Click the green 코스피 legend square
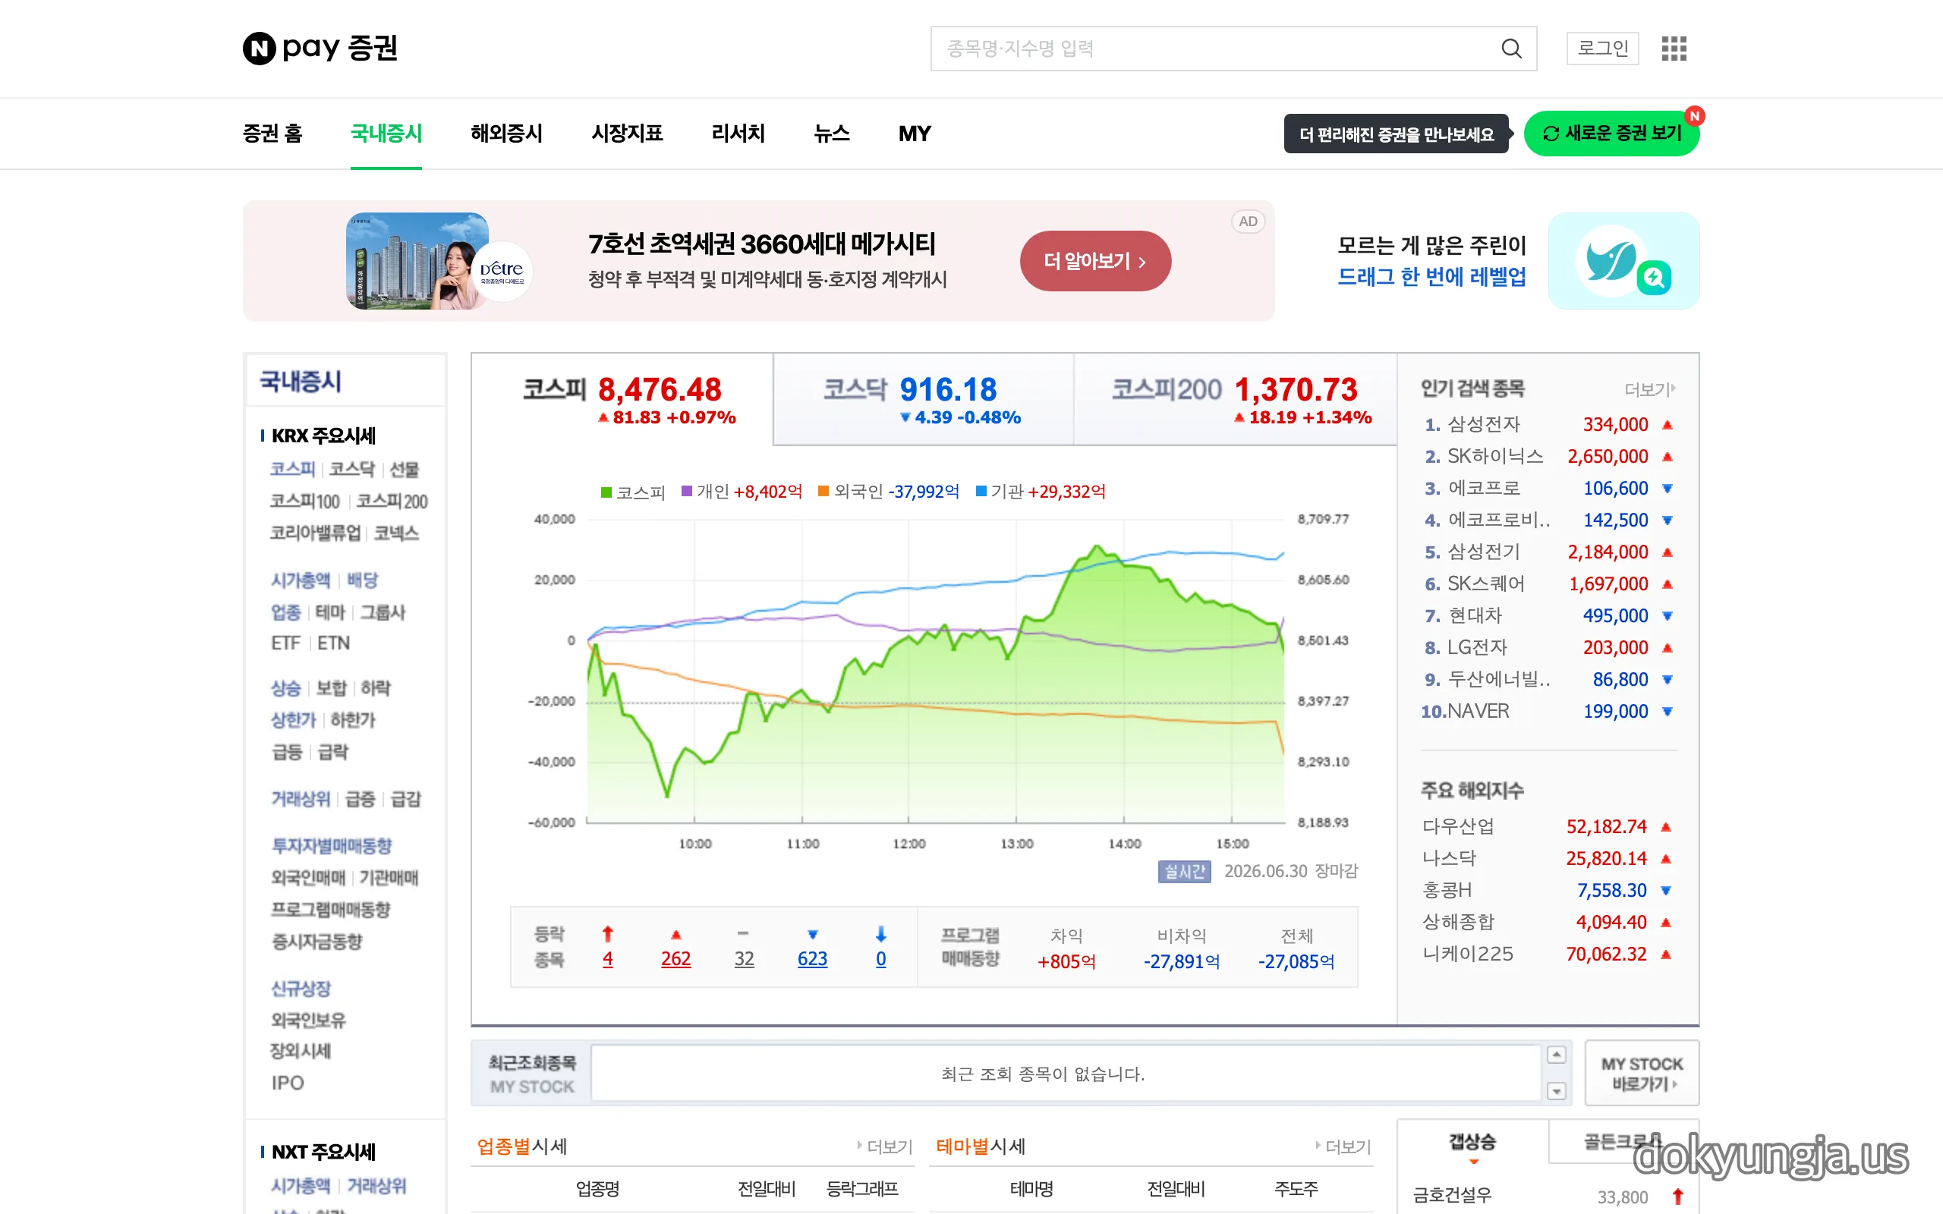 (607, 492)
